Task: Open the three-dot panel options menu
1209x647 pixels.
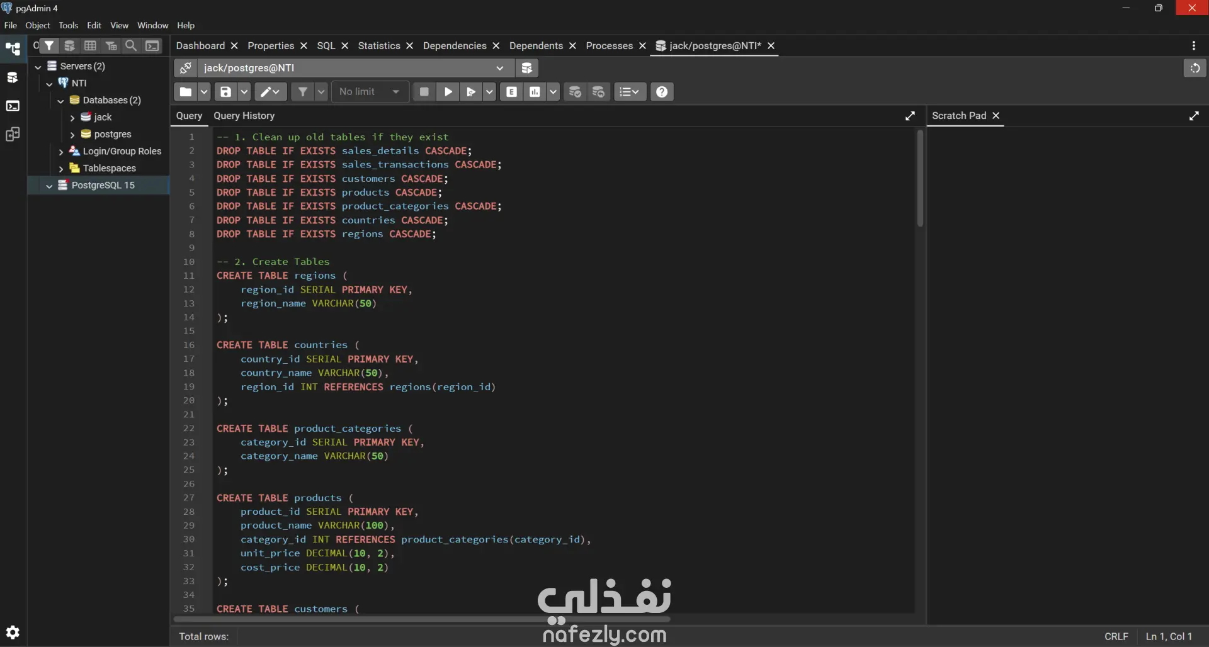Action: click(x=1194, y=45)
